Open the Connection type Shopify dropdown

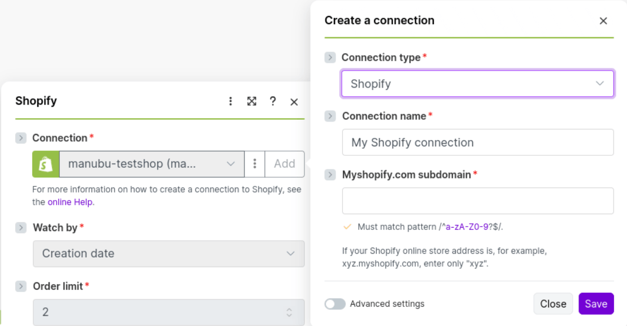coord(477,84)
